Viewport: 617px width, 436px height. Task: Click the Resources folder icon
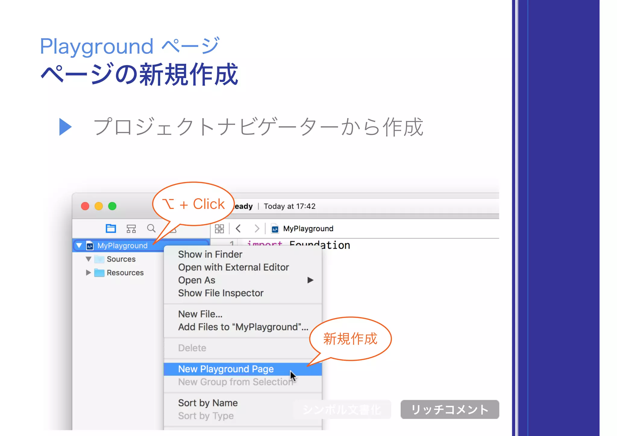click(x=99, y=273)
